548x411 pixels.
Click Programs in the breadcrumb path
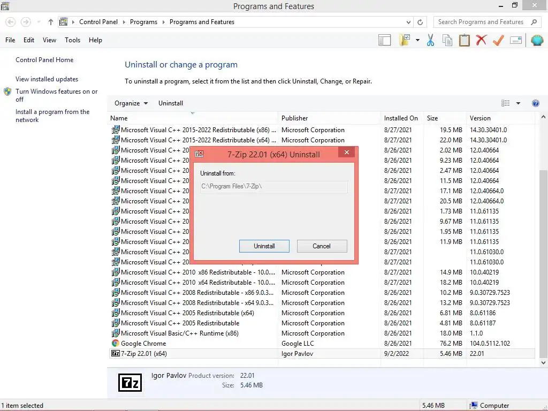click(x=143, y=22)
